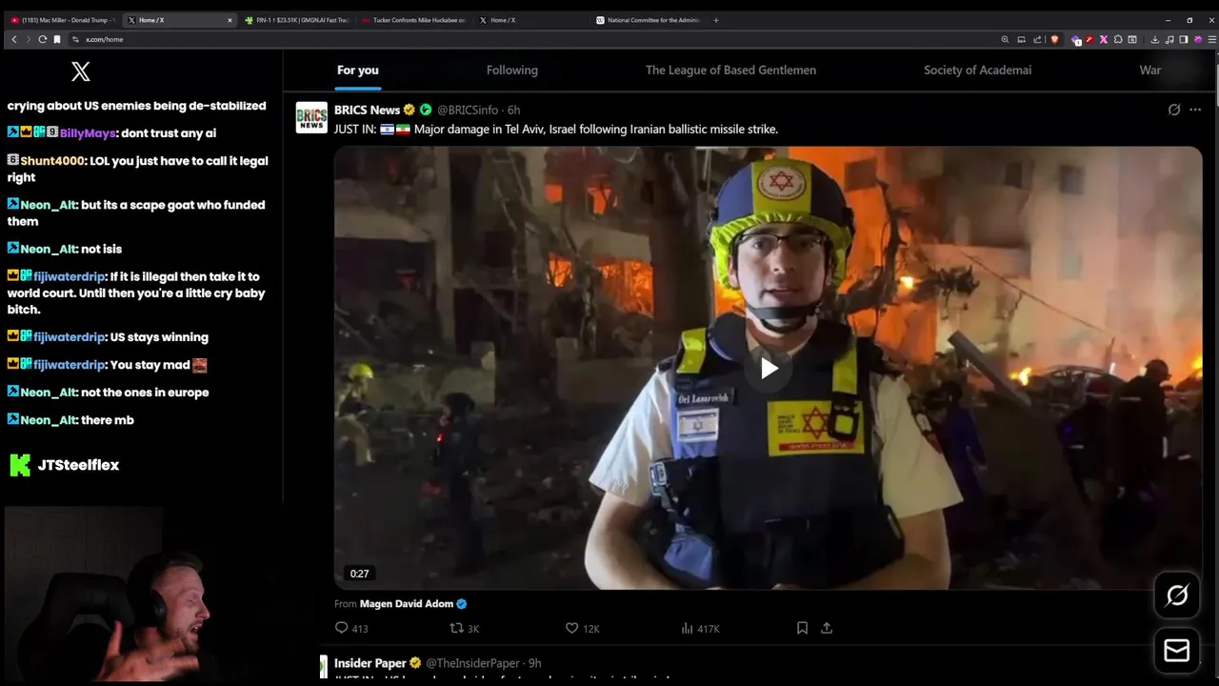The image size is (1219, 686).
Task: Click the X logo home icon
Action: [81, 71]
